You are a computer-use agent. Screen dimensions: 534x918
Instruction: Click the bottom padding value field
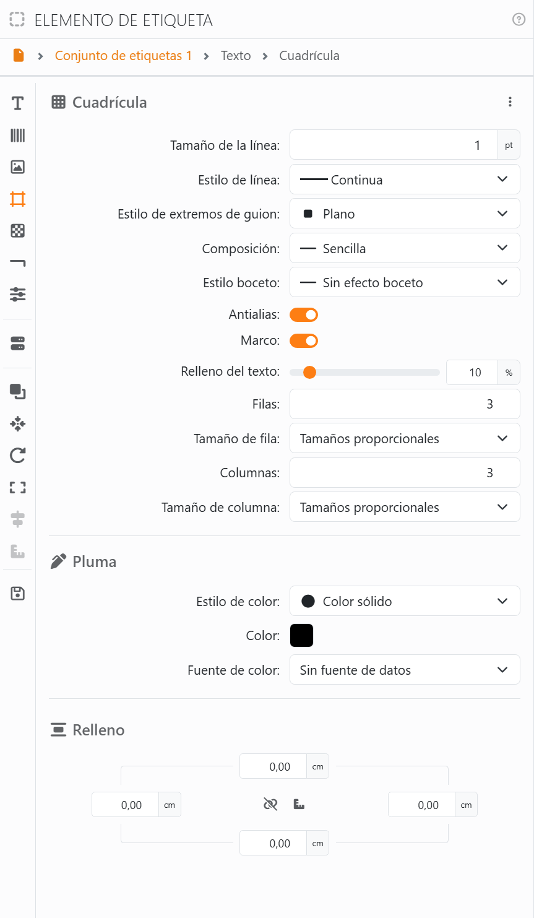click(x=273, y=843)
